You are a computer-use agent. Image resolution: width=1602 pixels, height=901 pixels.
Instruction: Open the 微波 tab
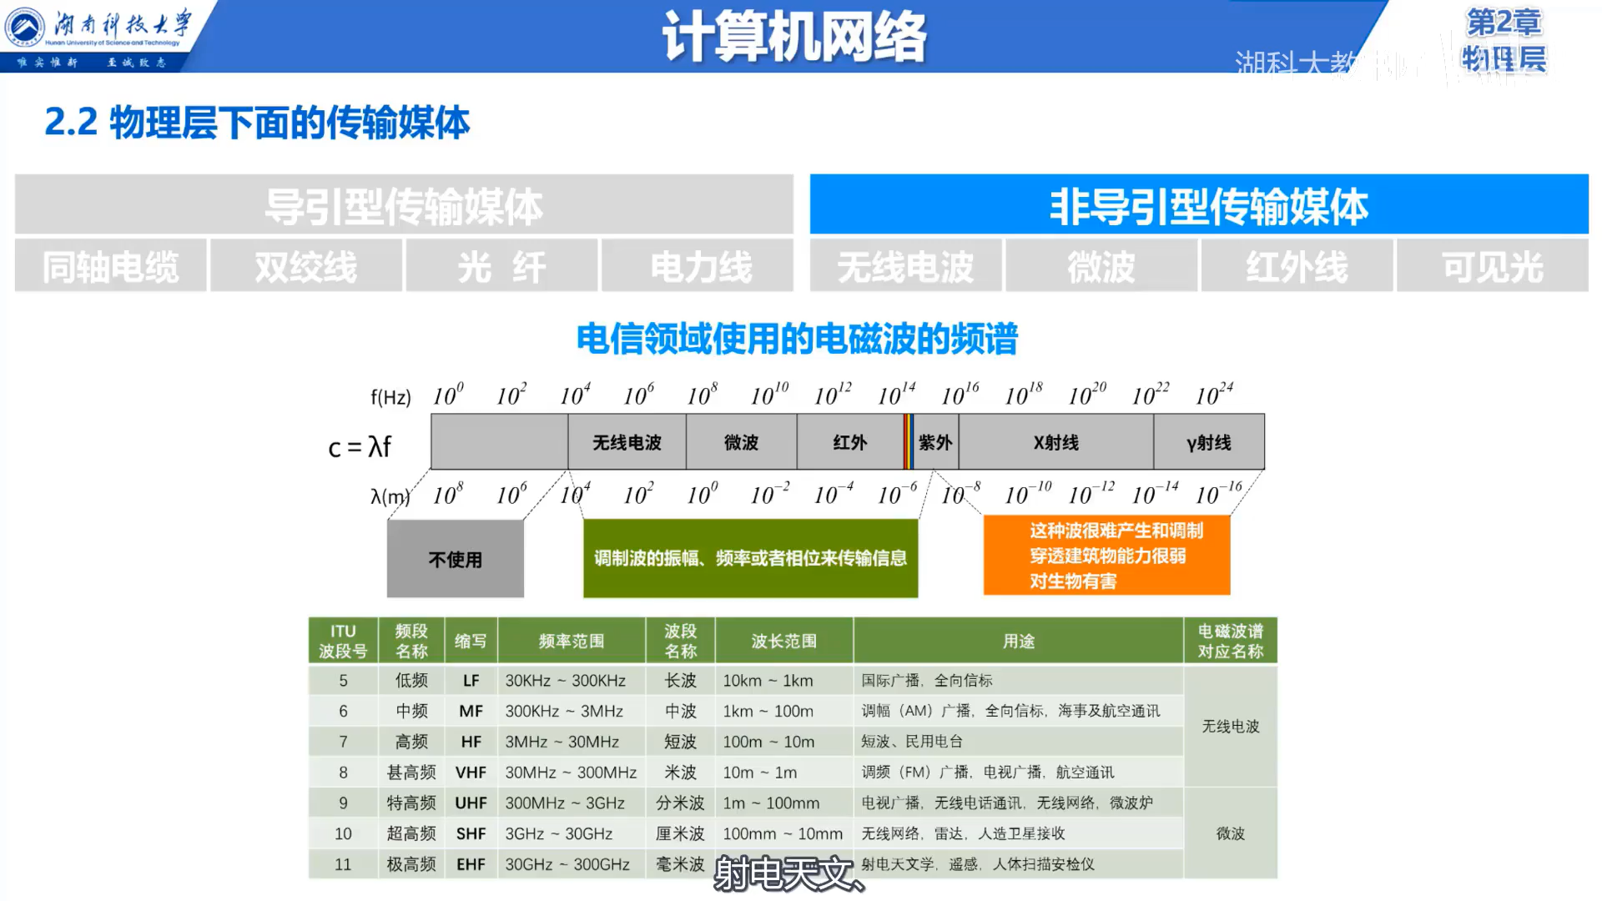1101,266
